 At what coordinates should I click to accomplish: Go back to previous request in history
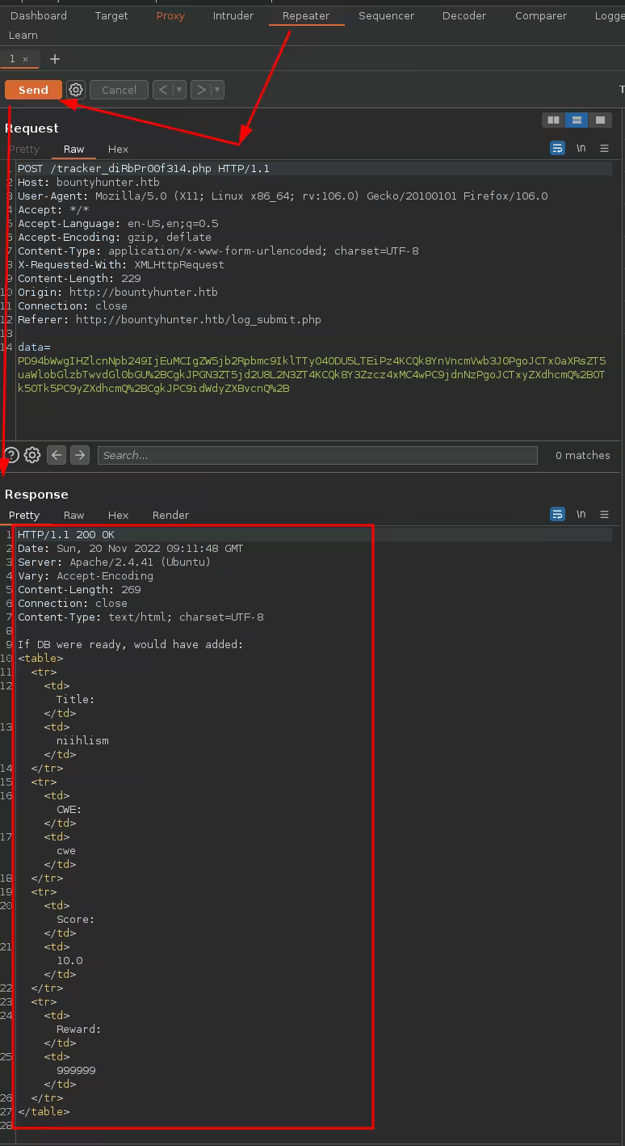click(x=163, y=90)
